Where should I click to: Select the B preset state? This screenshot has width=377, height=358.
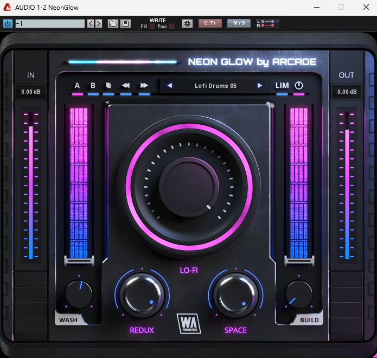click(x=93, y=86)
